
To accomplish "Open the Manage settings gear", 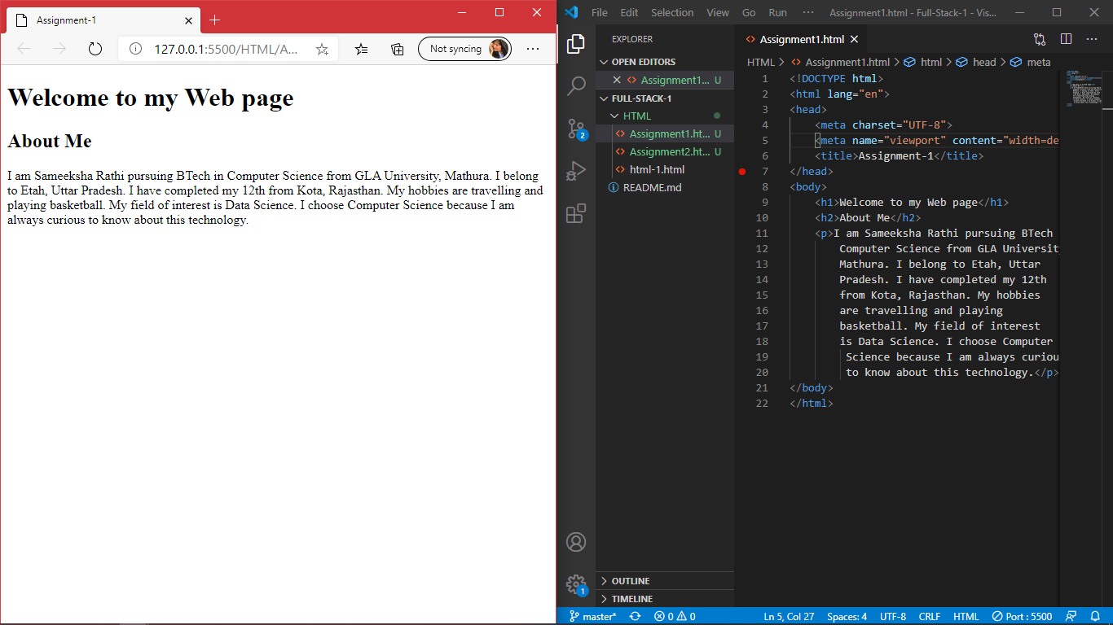I will [576, 584].
